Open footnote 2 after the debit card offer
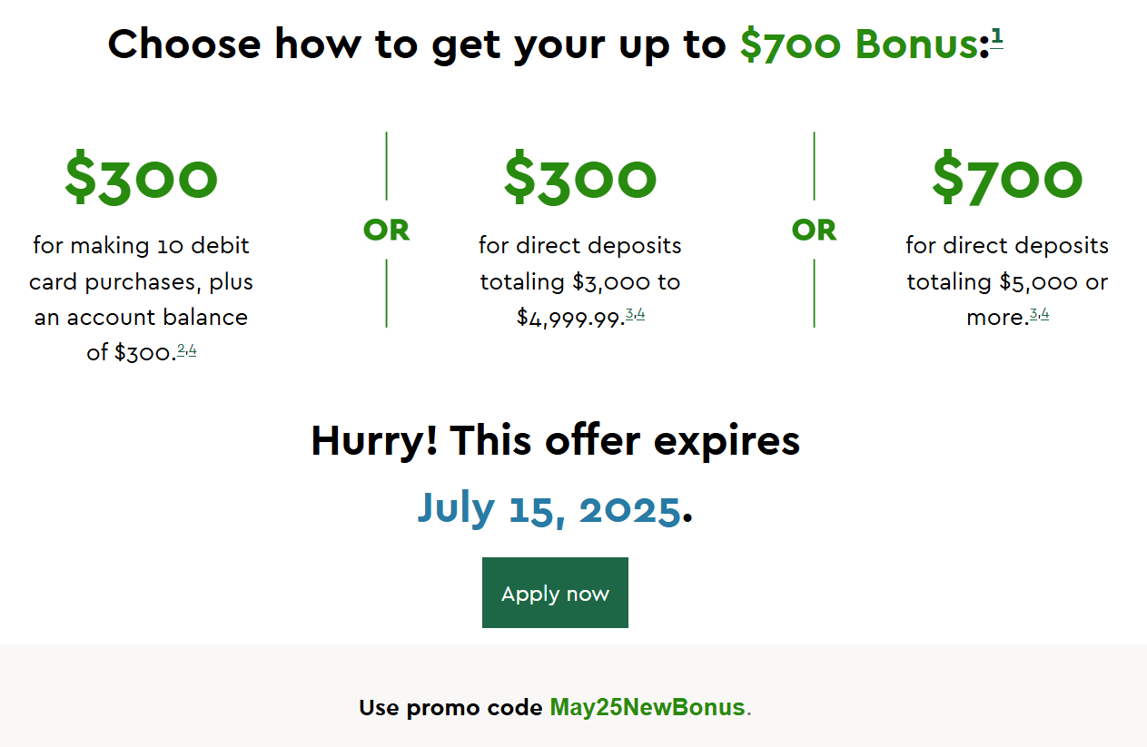The width and height of the screenshot is (1147, 747). coord(181,349)
